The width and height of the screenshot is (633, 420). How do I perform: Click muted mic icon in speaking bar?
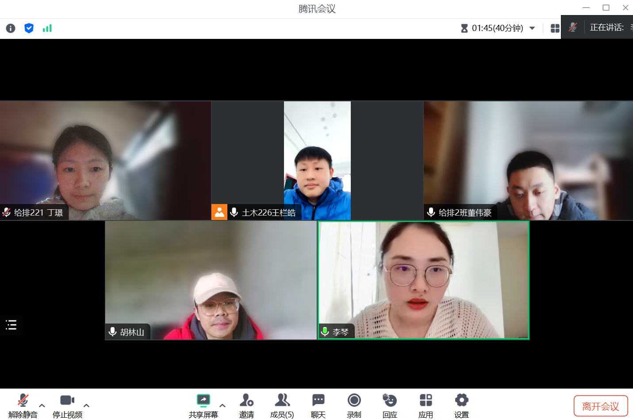(x=573, y=27)
